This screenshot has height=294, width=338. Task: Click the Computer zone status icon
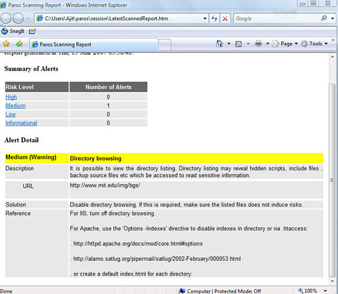182,291
